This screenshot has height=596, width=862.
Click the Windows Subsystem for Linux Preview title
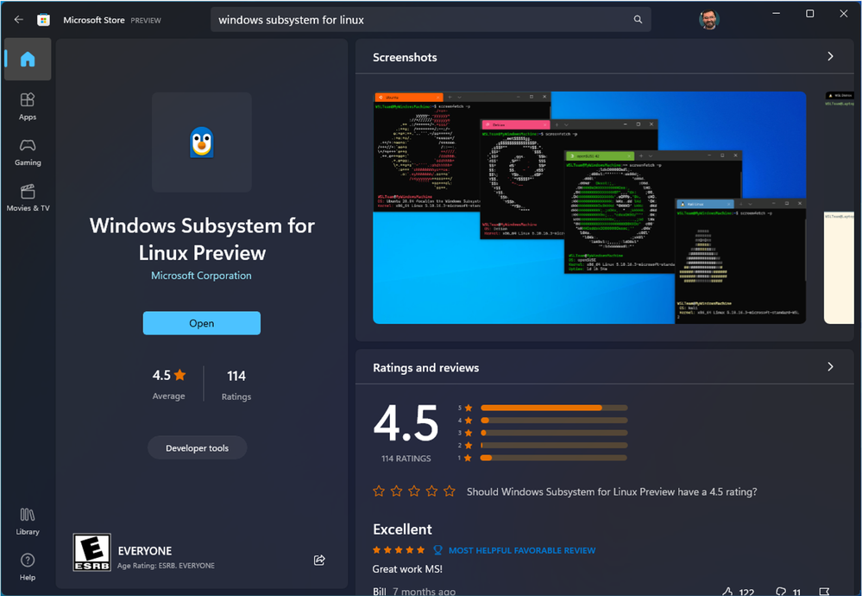pos(202,239)
